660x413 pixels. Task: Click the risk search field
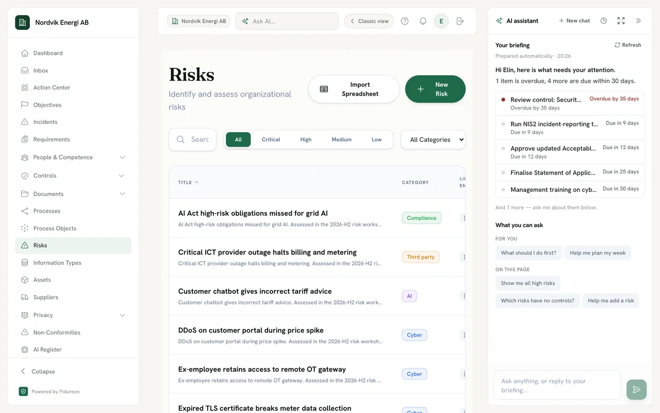pyautogui.click(x=192, y=139)
